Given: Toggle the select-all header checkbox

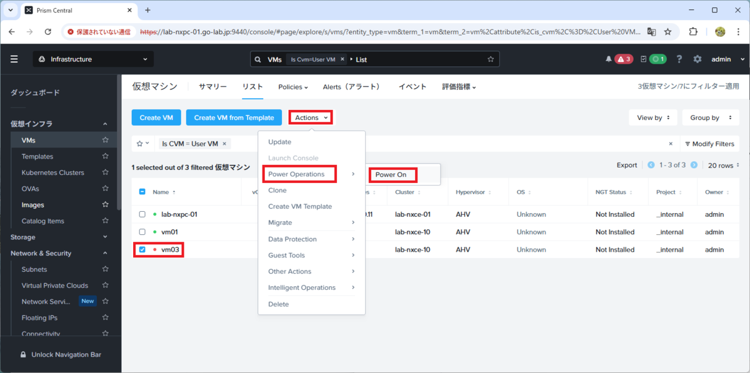Looking at the screenshot, I should [x=142, y=192].
